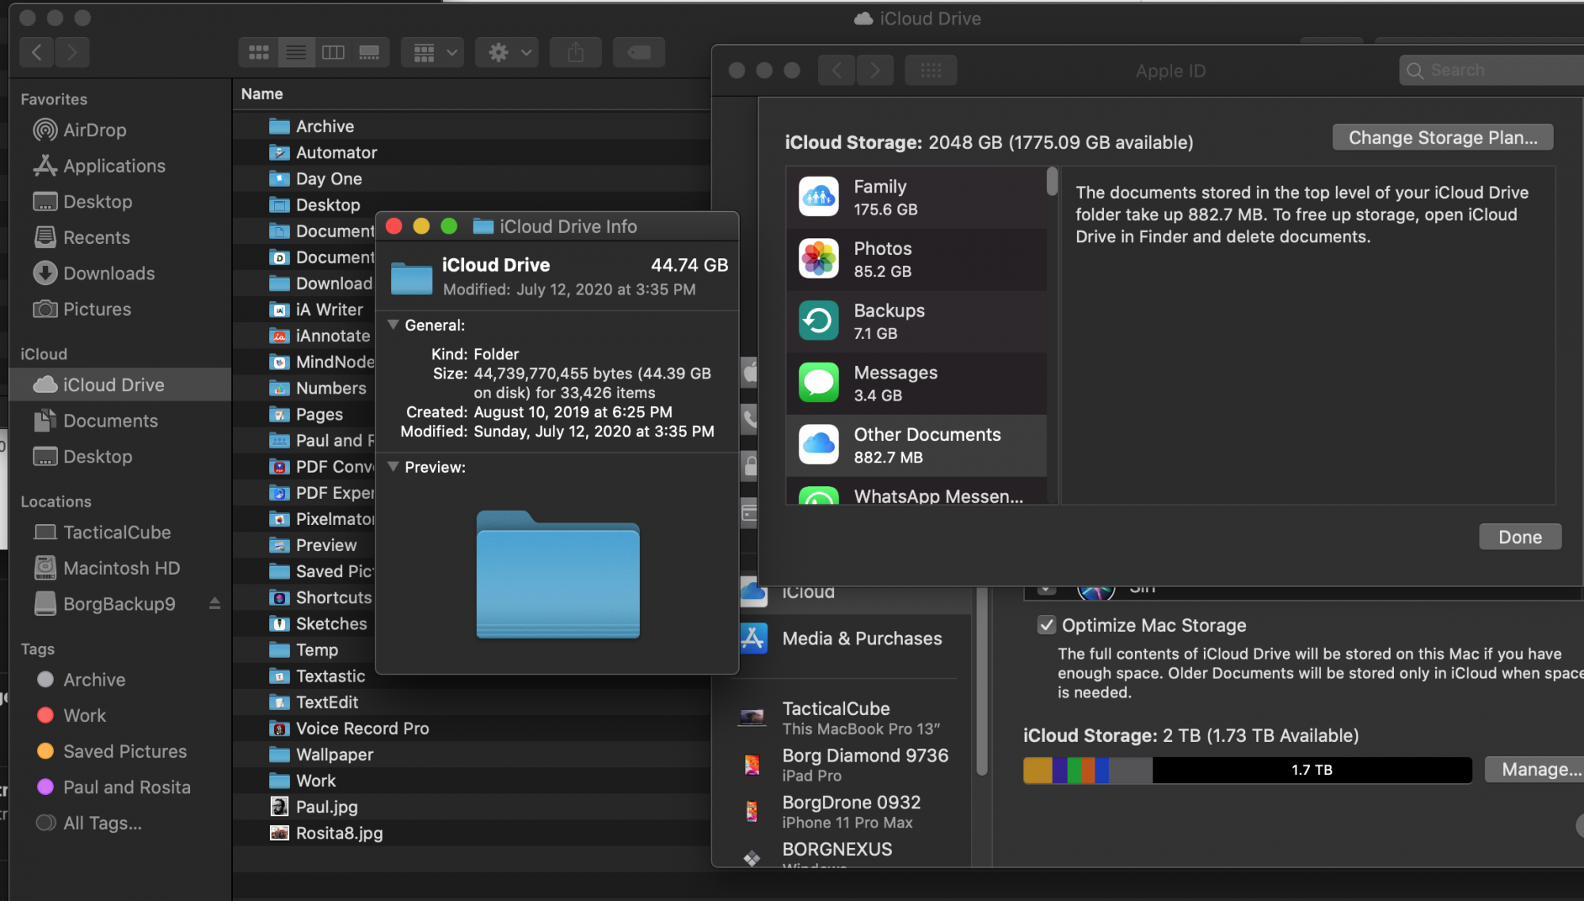Toggle Optimize Mac Storage checkbox
1584x901 pixels.
pos(1046,625)
